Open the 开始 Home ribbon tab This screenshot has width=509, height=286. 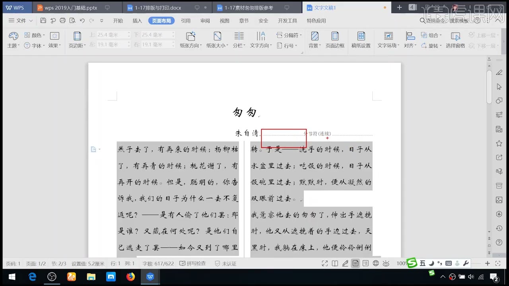(118, 21)
